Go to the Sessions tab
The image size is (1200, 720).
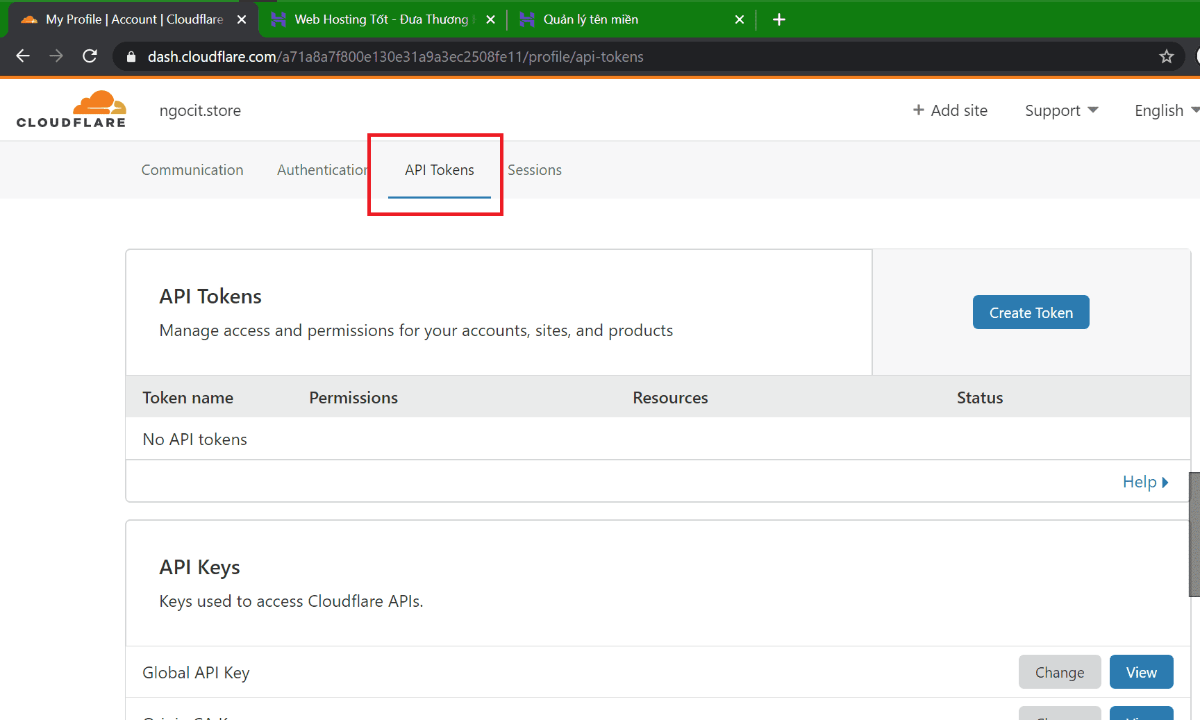tap(534, 170)
